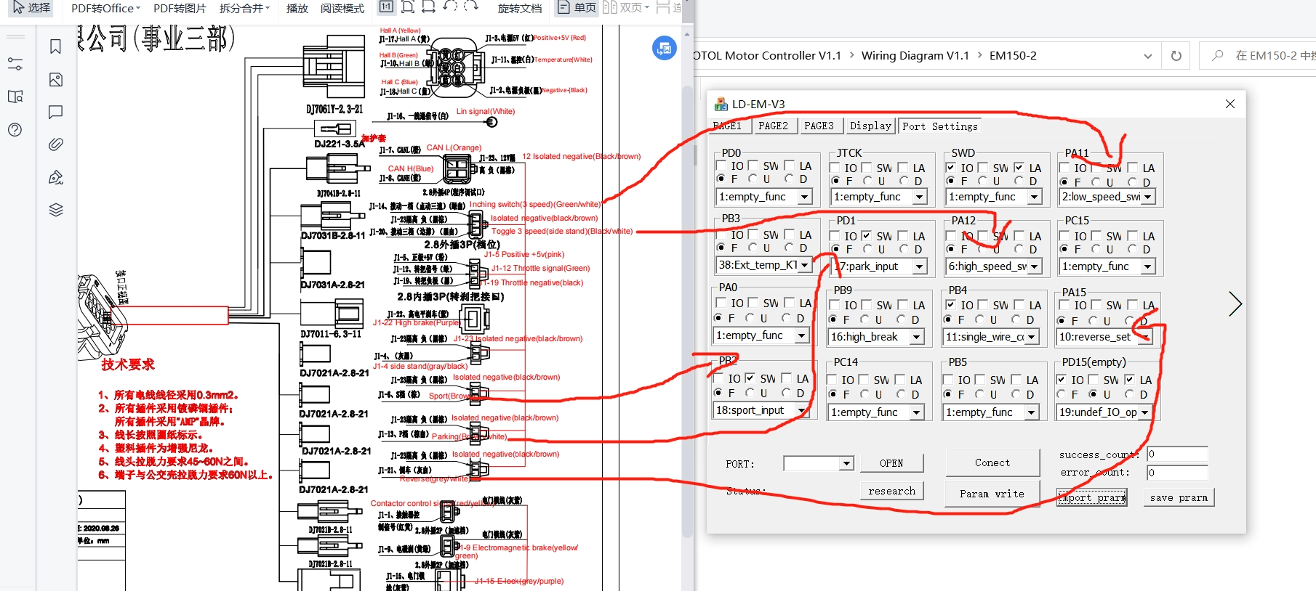Click into the success_count input field

(x=1177, y=455)
